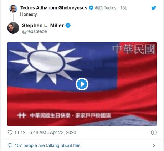Open the 15h timestamp link
The image size is (164, 151).
pyautogui.click(x=124, y=8)
